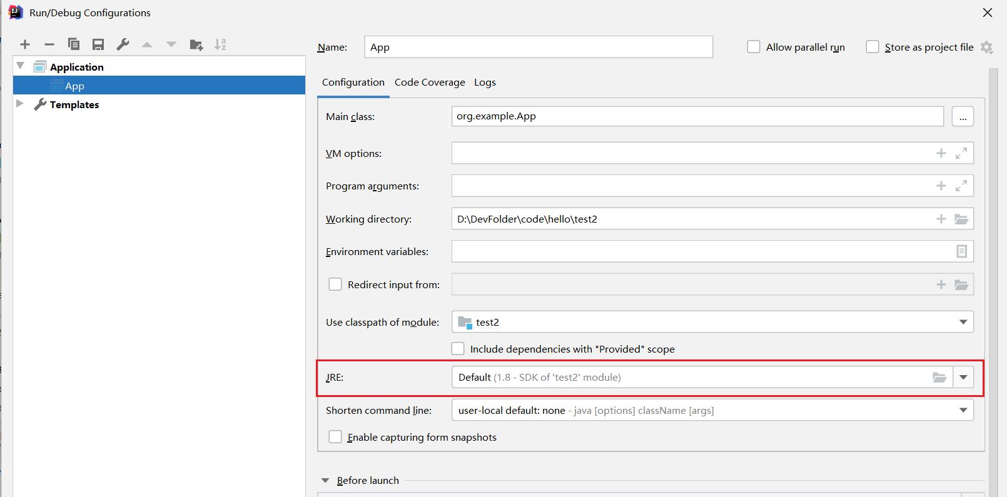Click the plus icon in VM options field
Image resolution: width=1007 pixels, height=497 pixels.
click(941, 153)
